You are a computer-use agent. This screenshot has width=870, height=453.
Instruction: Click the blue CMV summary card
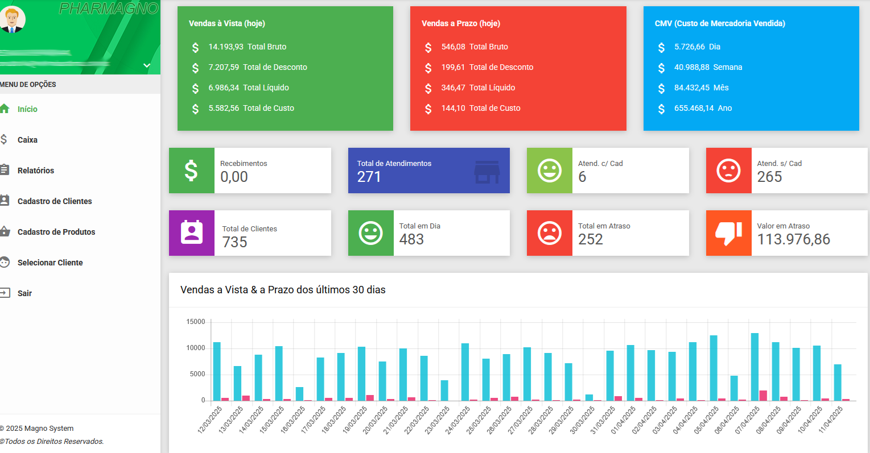751,68
